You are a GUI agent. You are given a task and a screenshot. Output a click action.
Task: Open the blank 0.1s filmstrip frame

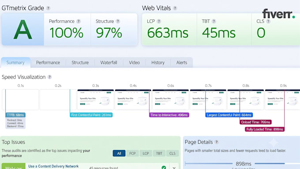pos(20,100)
